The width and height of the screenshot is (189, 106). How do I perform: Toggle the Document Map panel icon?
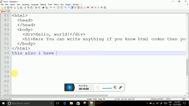79,7
